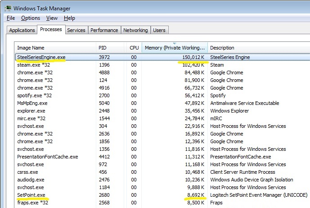The image size is (310, 208).
Task: Sort by the CPU column header
Action: pos(134,48)
